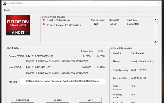Click current VBIOS part number 113-EXT800015-L02
This screenshot has height=103, width=164.
[43, 56]
